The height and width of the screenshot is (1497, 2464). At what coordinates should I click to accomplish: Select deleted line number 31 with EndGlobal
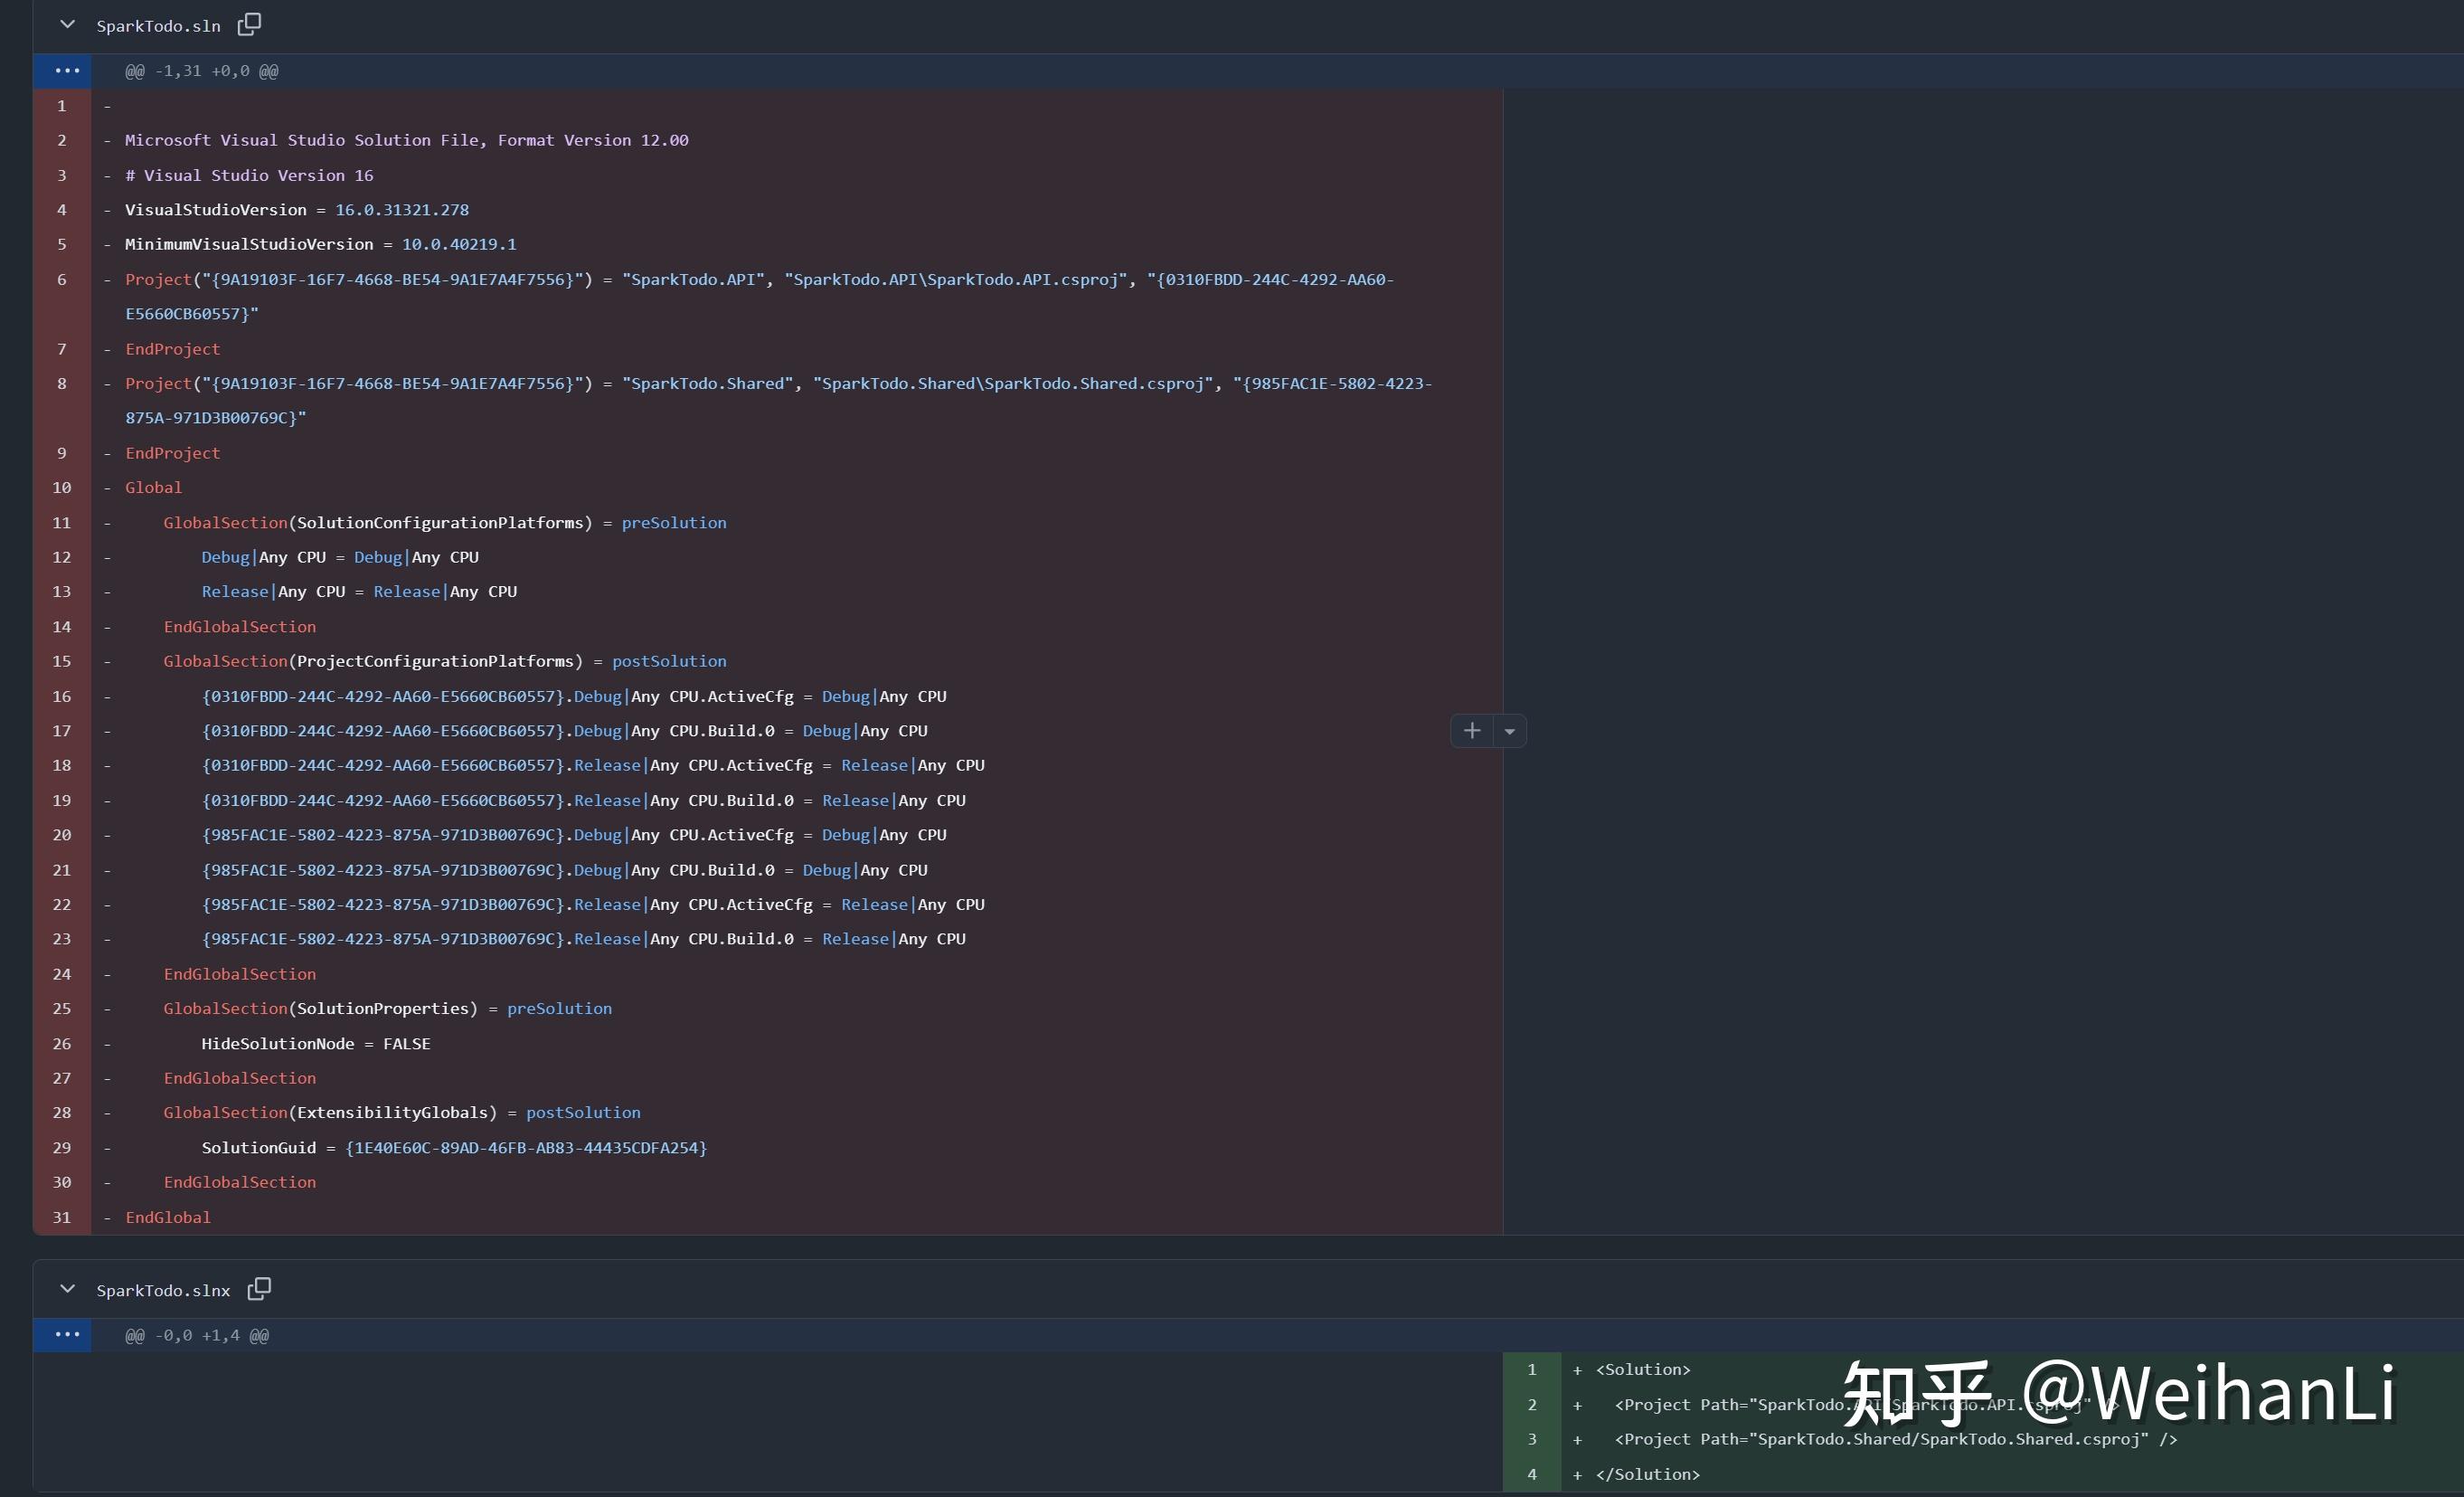coord(62,1217)
